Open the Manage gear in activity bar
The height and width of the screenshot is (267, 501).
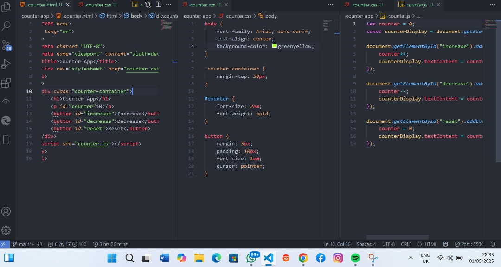click(x=6, y=230)
